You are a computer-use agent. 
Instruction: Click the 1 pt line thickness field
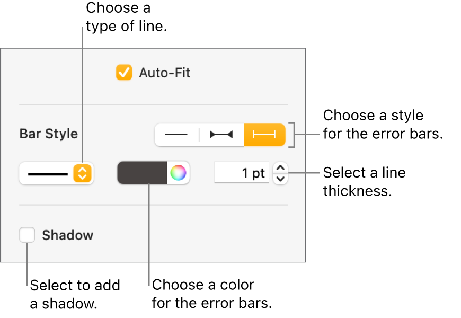coord(242,173)
